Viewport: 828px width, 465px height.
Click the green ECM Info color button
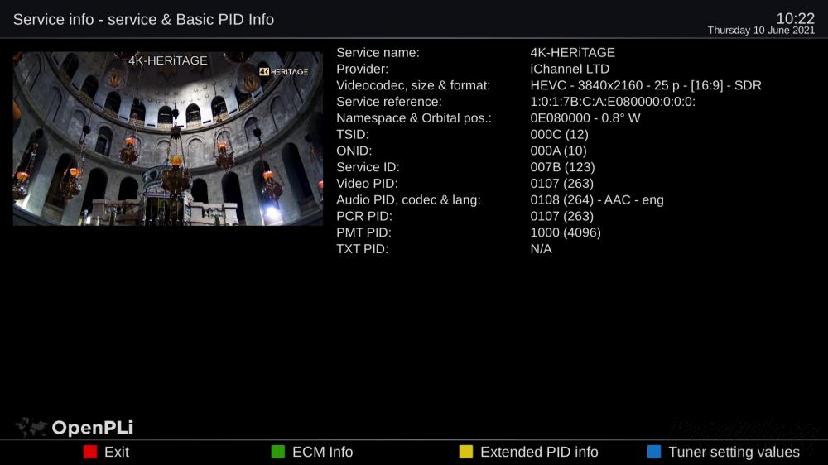click(x=277, y=452)
